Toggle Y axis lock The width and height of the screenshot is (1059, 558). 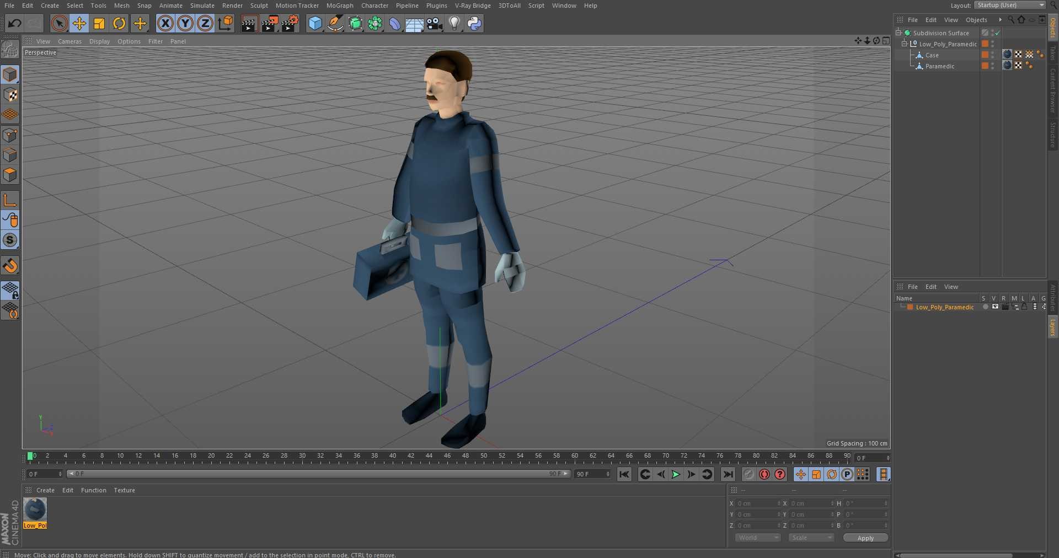click(185, 23)
